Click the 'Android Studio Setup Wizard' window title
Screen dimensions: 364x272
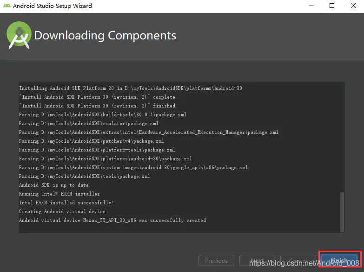53,6
